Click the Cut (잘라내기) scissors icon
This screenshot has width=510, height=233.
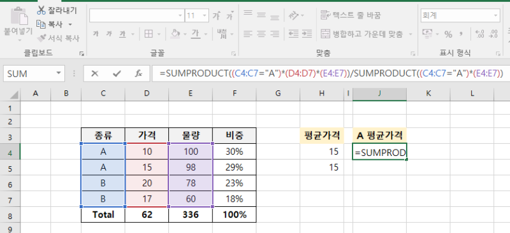(41, 10)
